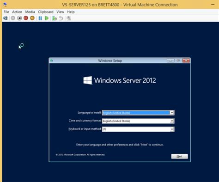Click the Windows Server 2012 logo

click(120, 80)
